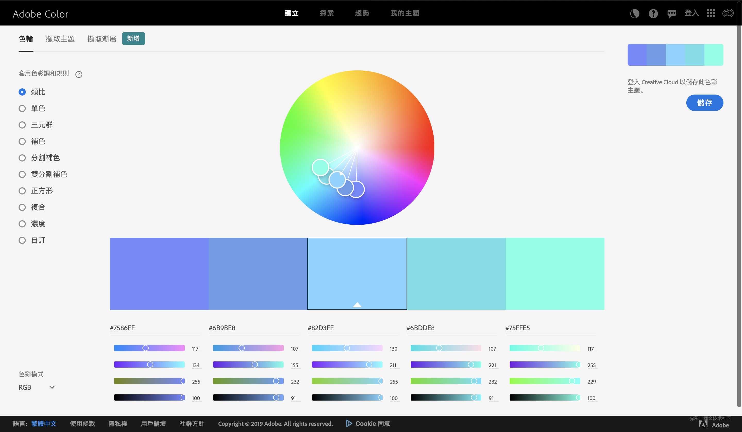
Task: Select the 正方形 harmony rule
Action: [x=36, y=191]
